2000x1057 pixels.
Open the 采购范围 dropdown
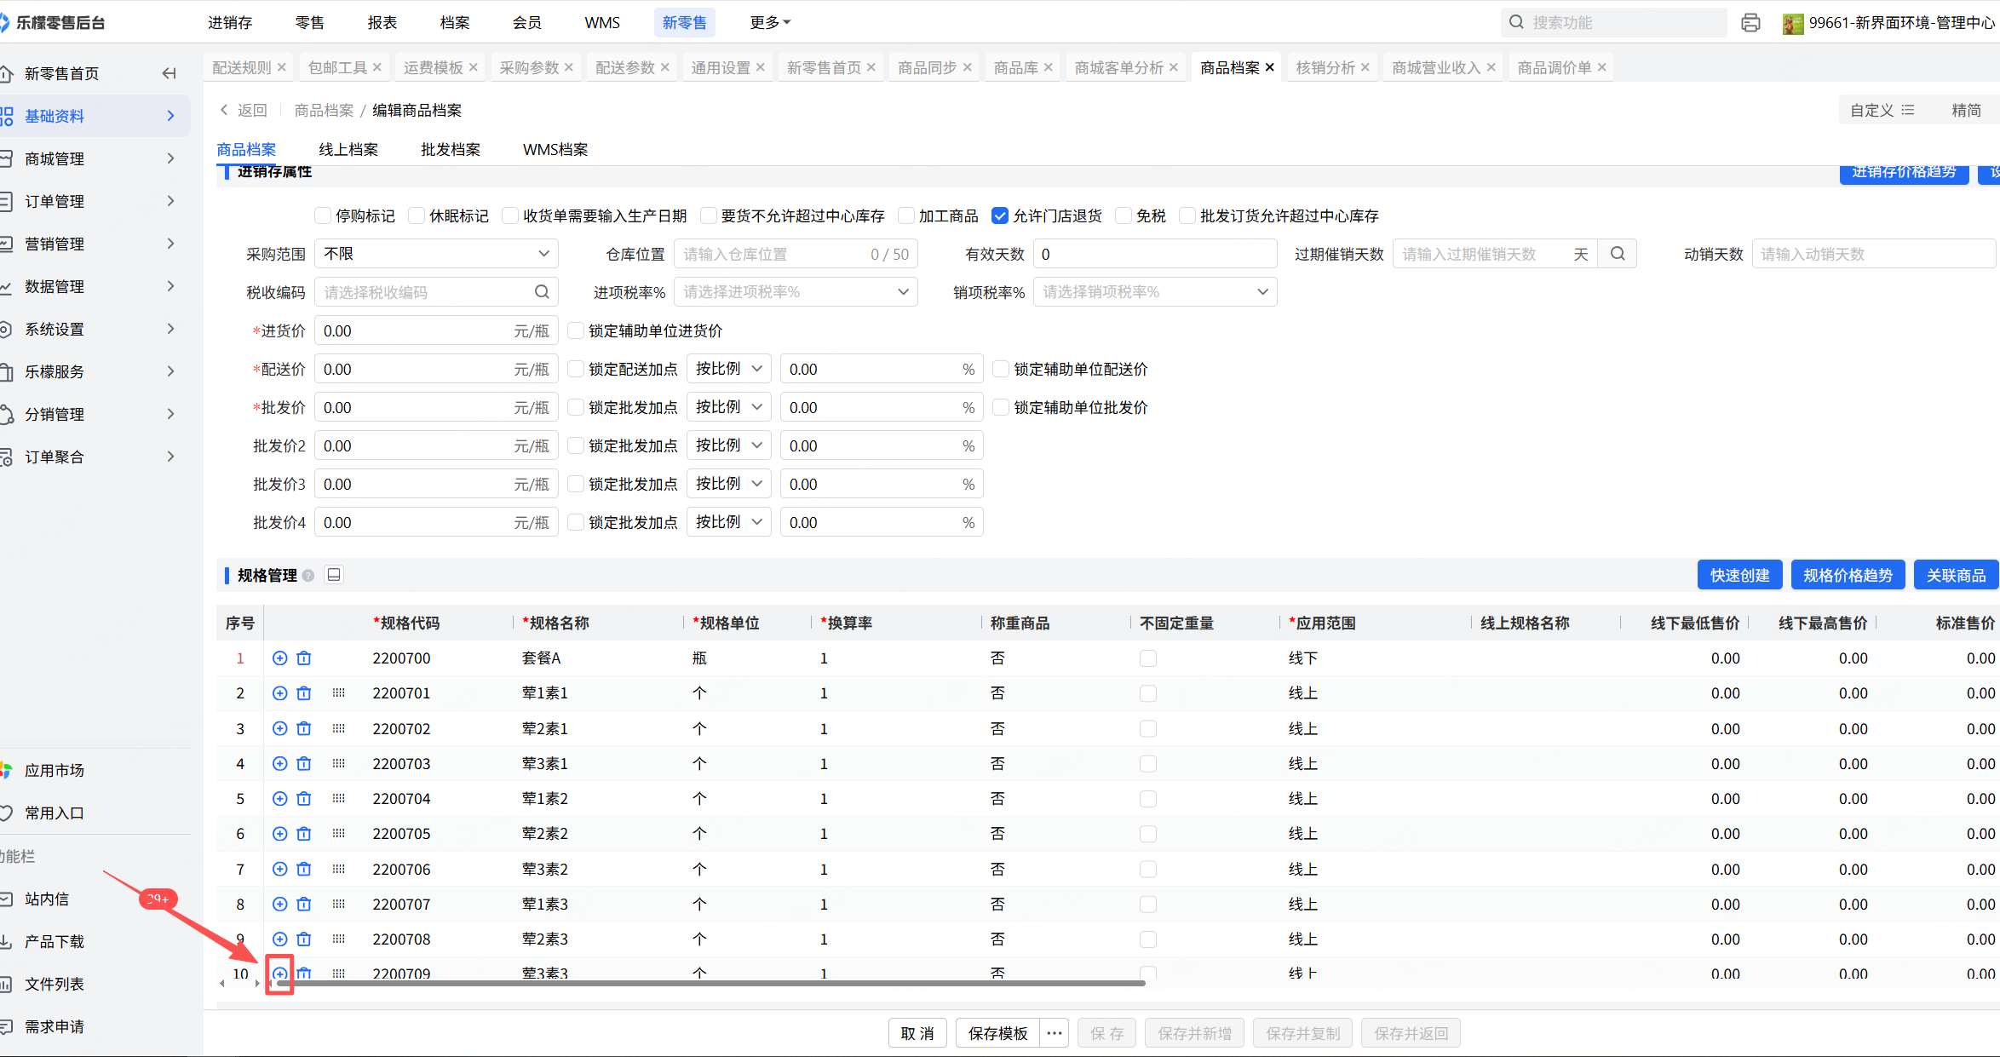436,254
